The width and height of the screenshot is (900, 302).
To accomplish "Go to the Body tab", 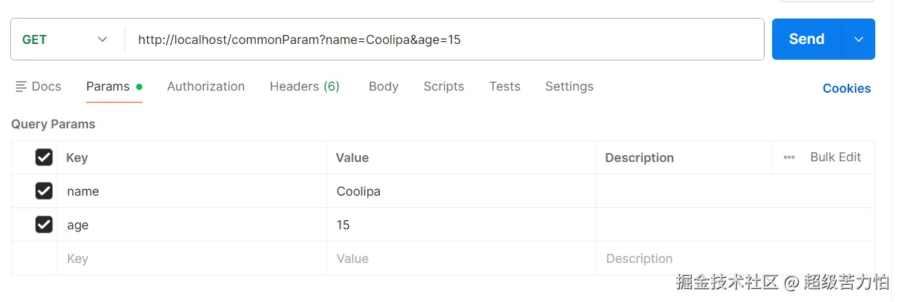I will 383,86.
